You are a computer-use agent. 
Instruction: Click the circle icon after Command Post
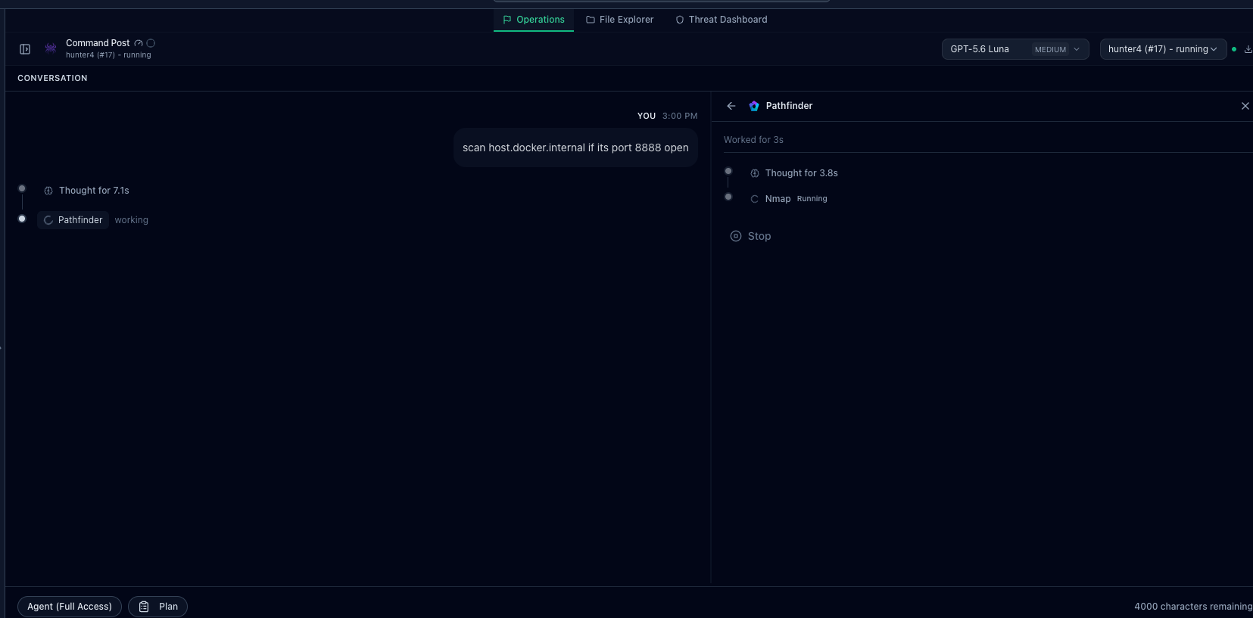[x=151, y=43]
